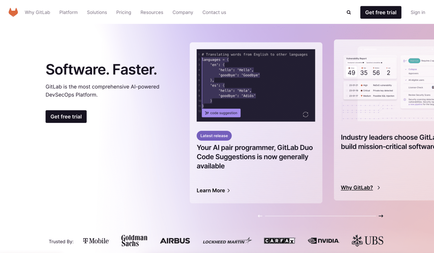The width and height of the screenshot is (434, 253).
Task: Click Get free trial in header
Action: pyautogui.click(x=381, y=12)
